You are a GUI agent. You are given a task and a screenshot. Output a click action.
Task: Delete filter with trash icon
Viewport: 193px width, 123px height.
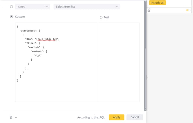149,10
